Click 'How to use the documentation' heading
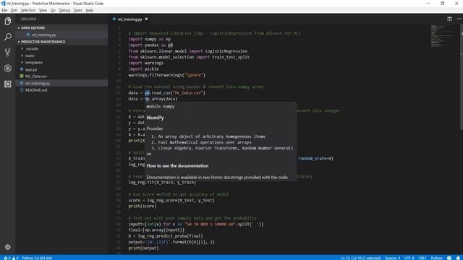This screenshot has height=260, width=463. click(x=177, y=165)
